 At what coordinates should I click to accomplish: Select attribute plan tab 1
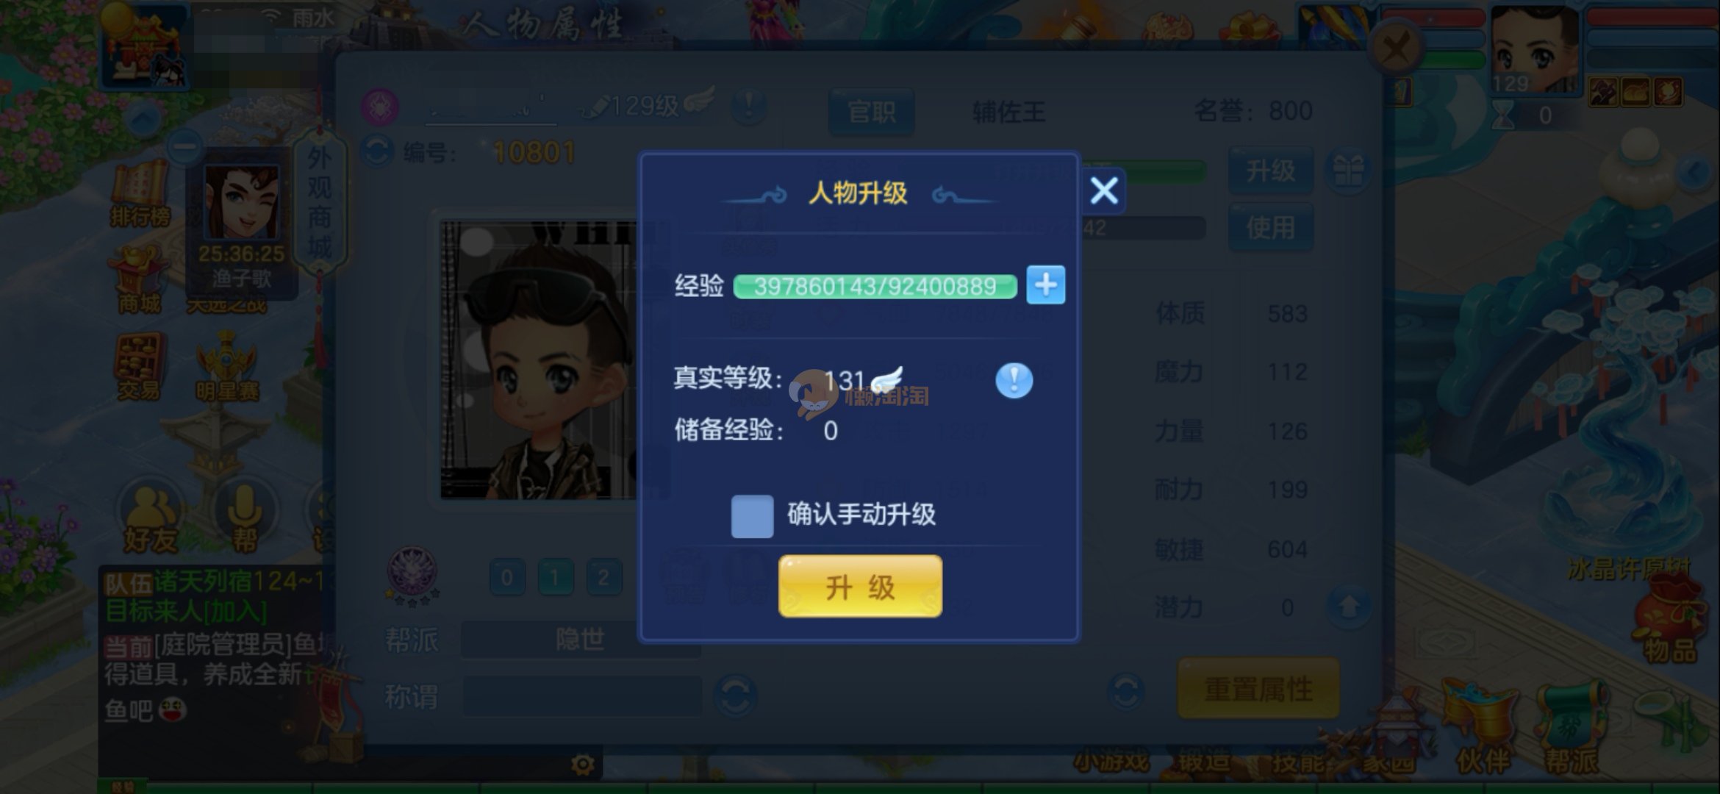coord(555,577)
